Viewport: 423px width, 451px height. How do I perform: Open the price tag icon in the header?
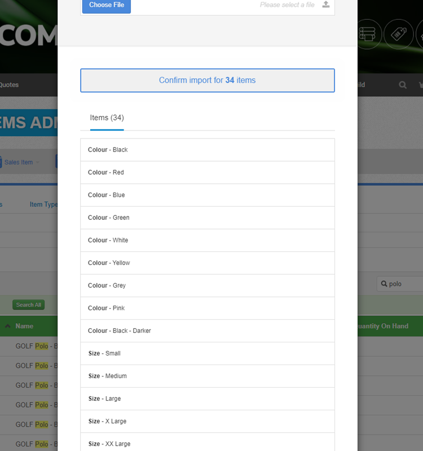(x=399, y=34)
